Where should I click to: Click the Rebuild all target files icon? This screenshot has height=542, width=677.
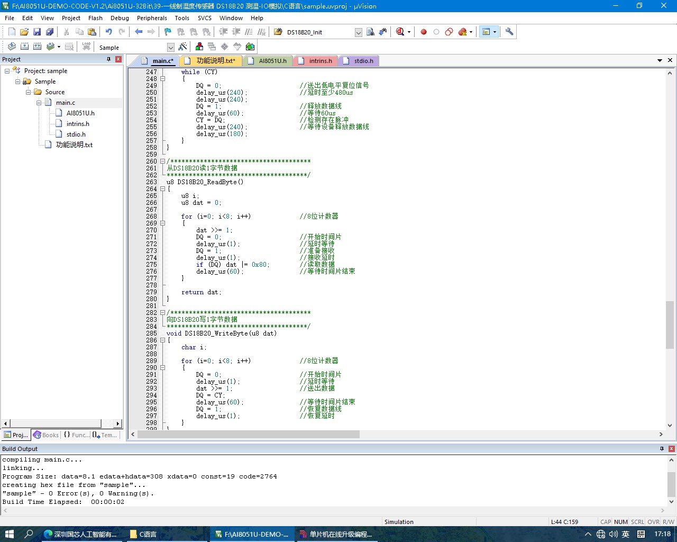coord(37,47)
